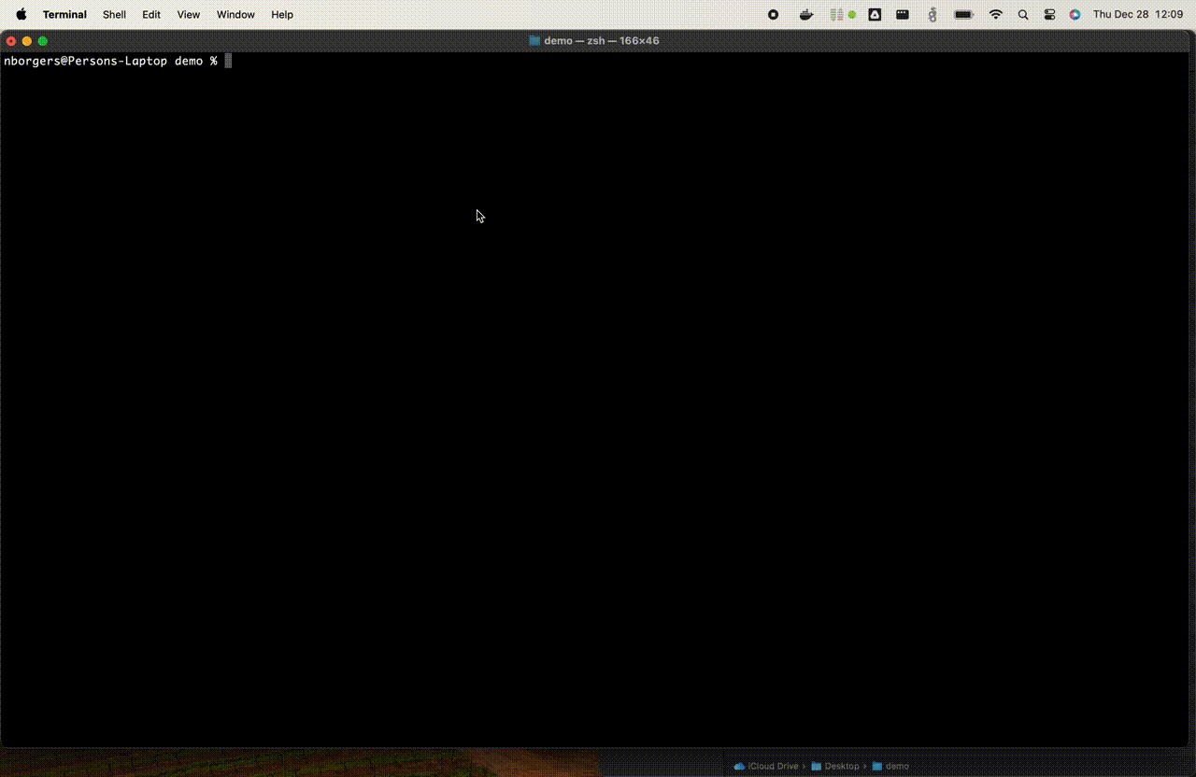Image resolution: width=1196 pixels, height=777 pixels.
Task: Open the Docker whale menu bar icon
Action: point(806,15)
